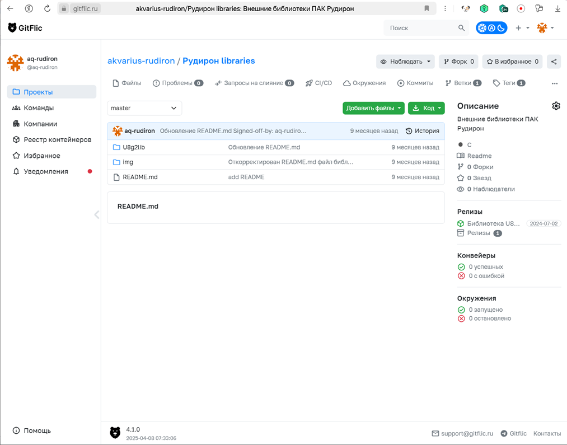This screenshot has width=567, height=445.
Task: Open browser three-dot menu
Action: click(445, 8)
